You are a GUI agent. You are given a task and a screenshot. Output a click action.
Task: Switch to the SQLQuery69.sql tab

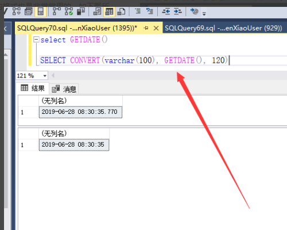[223, 28]
